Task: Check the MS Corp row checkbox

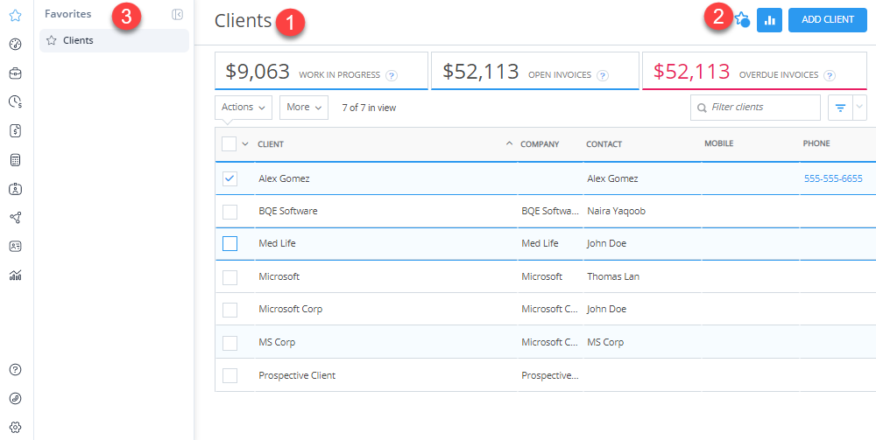Action: coord(230,343)
